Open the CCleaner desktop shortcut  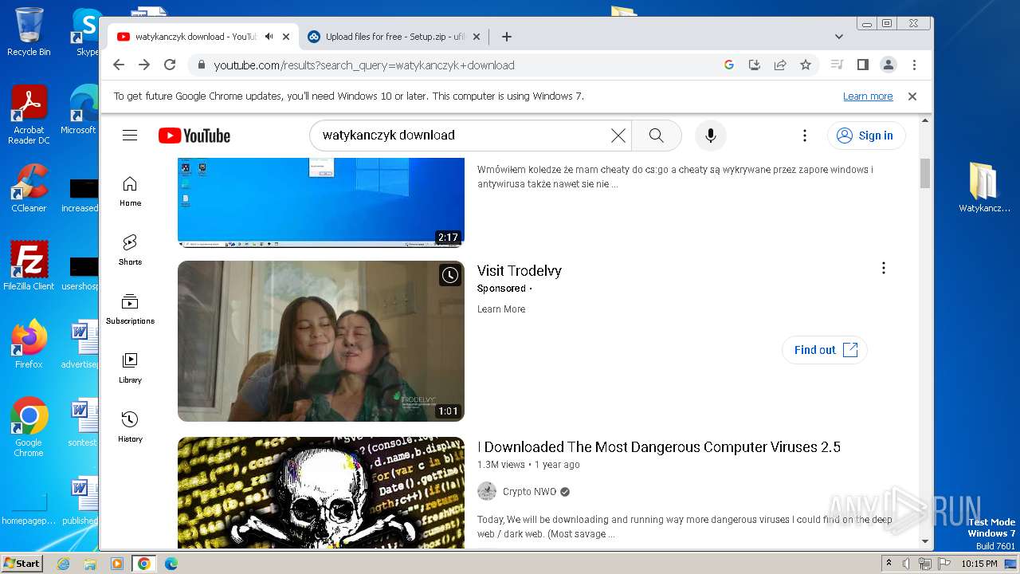29,188
